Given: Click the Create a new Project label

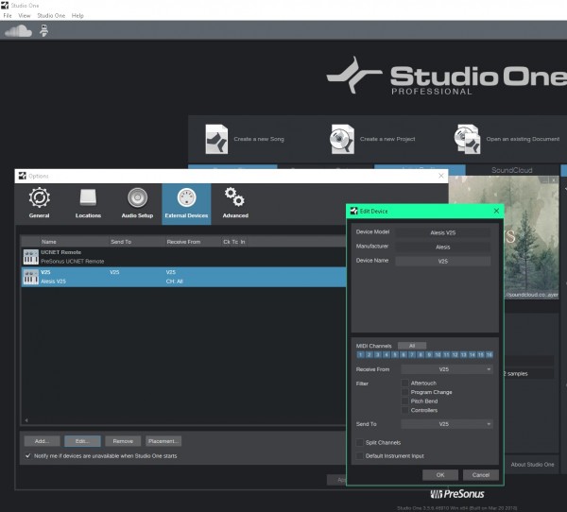Looking at the screenshot, I should (x=387, y=139).
